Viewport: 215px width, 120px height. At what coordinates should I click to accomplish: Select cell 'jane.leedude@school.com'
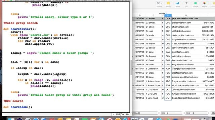[x=185, y=19]
